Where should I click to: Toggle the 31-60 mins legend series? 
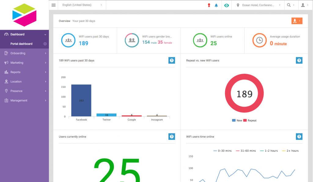246,151
